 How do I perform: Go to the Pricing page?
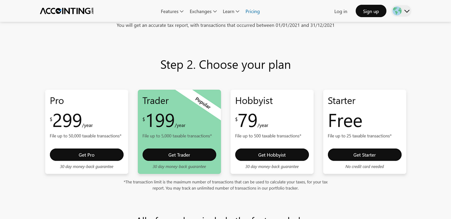pyautogui.click(x=253, y=11)
